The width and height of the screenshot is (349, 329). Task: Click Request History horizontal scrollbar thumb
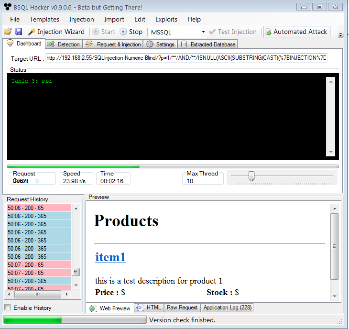(38, 294)
